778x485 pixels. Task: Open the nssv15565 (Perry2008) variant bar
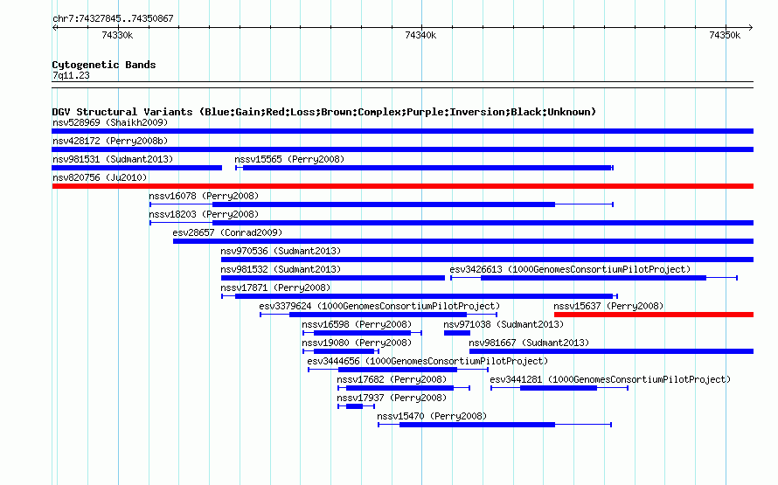(424, 168)
